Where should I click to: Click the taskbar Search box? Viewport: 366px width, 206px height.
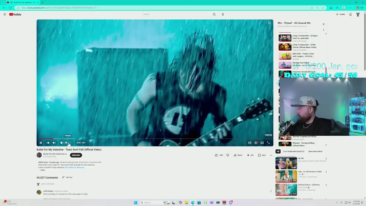(x=155, y=203)
